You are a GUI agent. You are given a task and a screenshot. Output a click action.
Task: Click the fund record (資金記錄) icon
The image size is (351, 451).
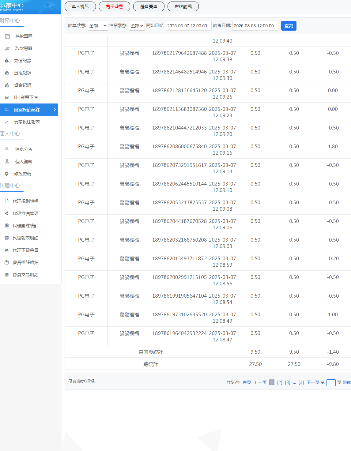point(7,85)
